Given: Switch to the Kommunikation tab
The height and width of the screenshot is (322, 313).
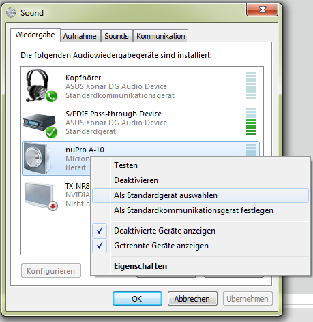Looking at the screenshot, I should pos(160,36).
